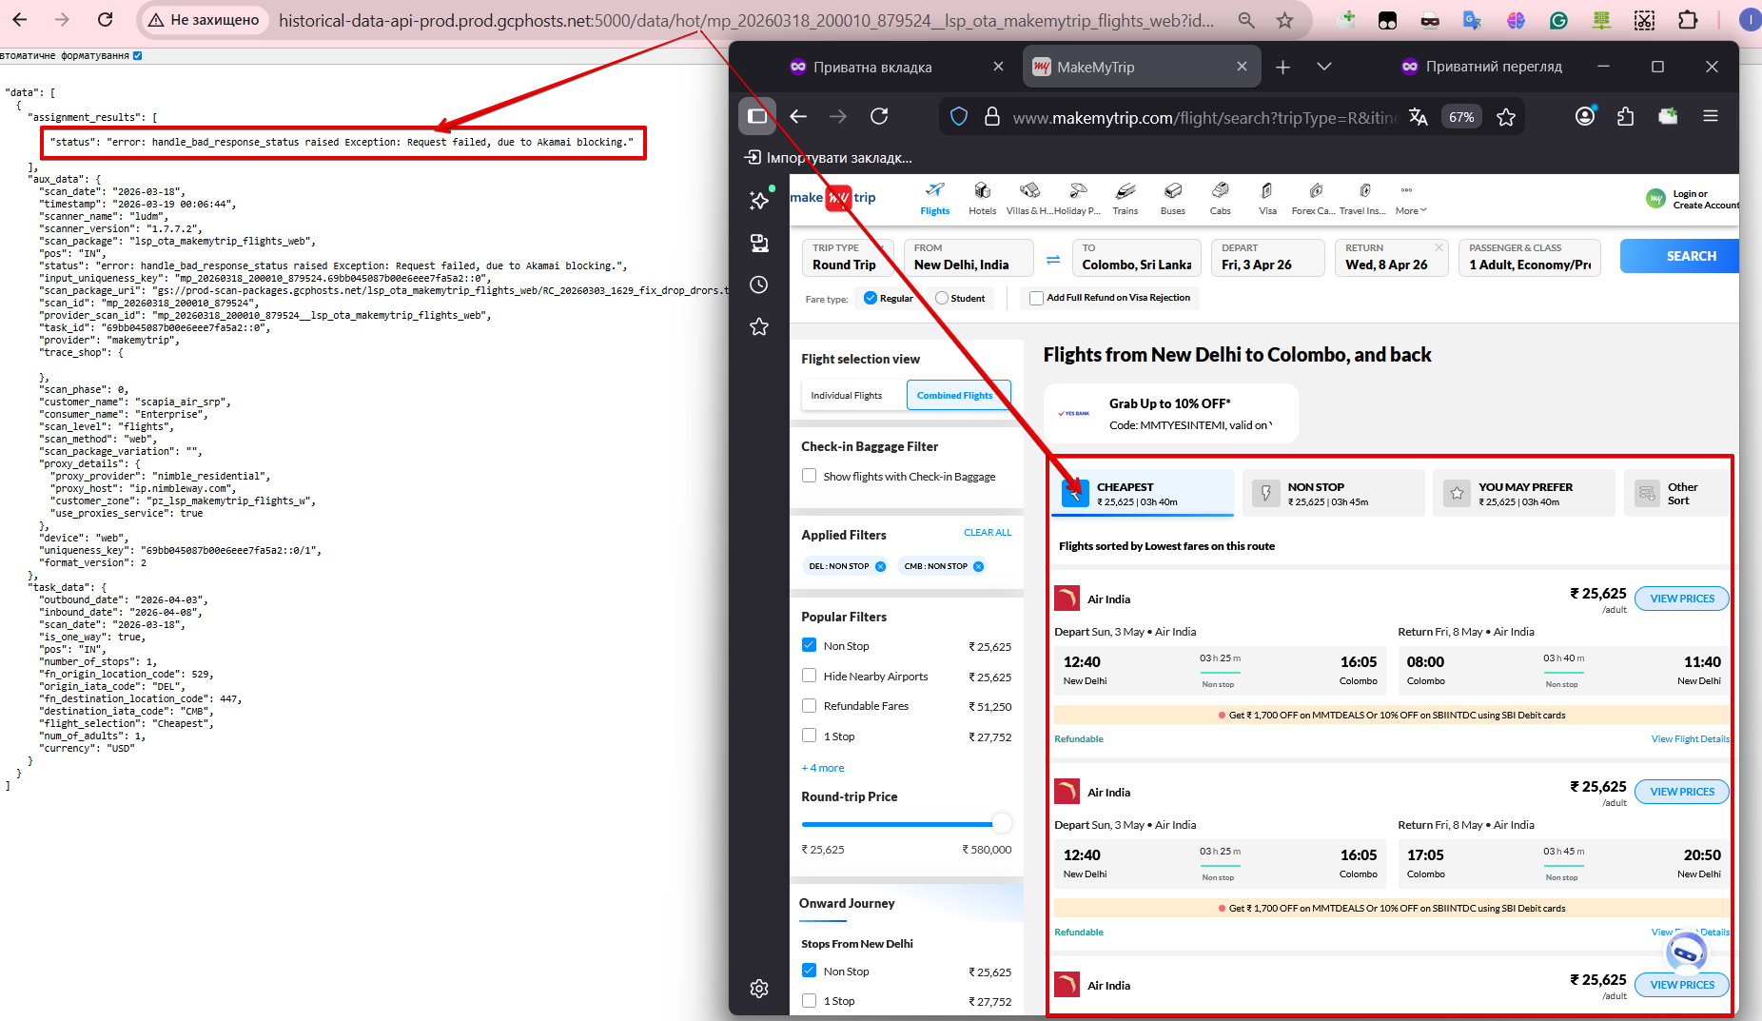The width and height of the screenshot is (1762, 1021).
Task: Open Firefox account profile icon
Action: tap(1585, 116)
